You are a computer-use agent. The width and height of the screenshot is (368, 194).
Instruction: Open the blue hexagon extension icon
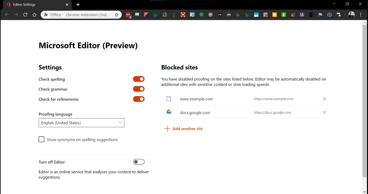[x=329, y=15]
